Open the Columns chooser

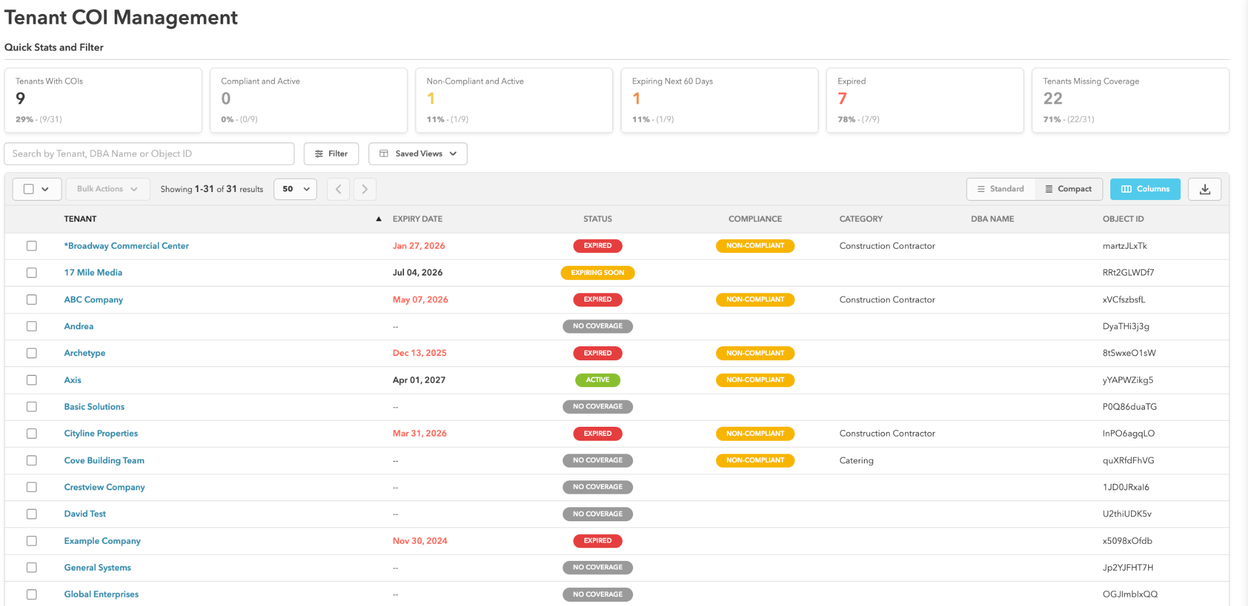pos(1145,189)
